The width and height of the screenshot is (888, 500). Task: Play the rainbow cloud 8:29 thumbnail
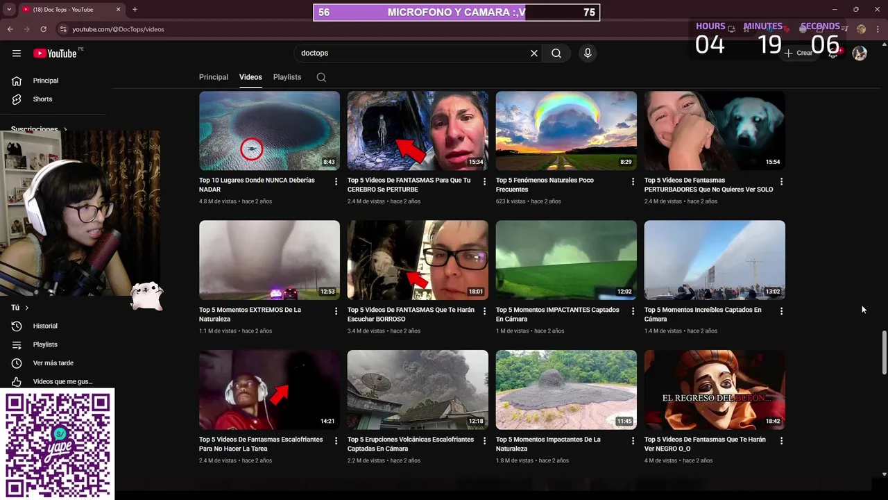(x=566, y=131)
